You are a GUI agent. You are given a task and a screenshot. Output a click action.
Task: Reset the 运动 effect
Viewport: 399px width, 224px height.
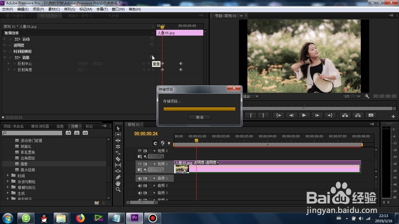(x=152, y=39)
